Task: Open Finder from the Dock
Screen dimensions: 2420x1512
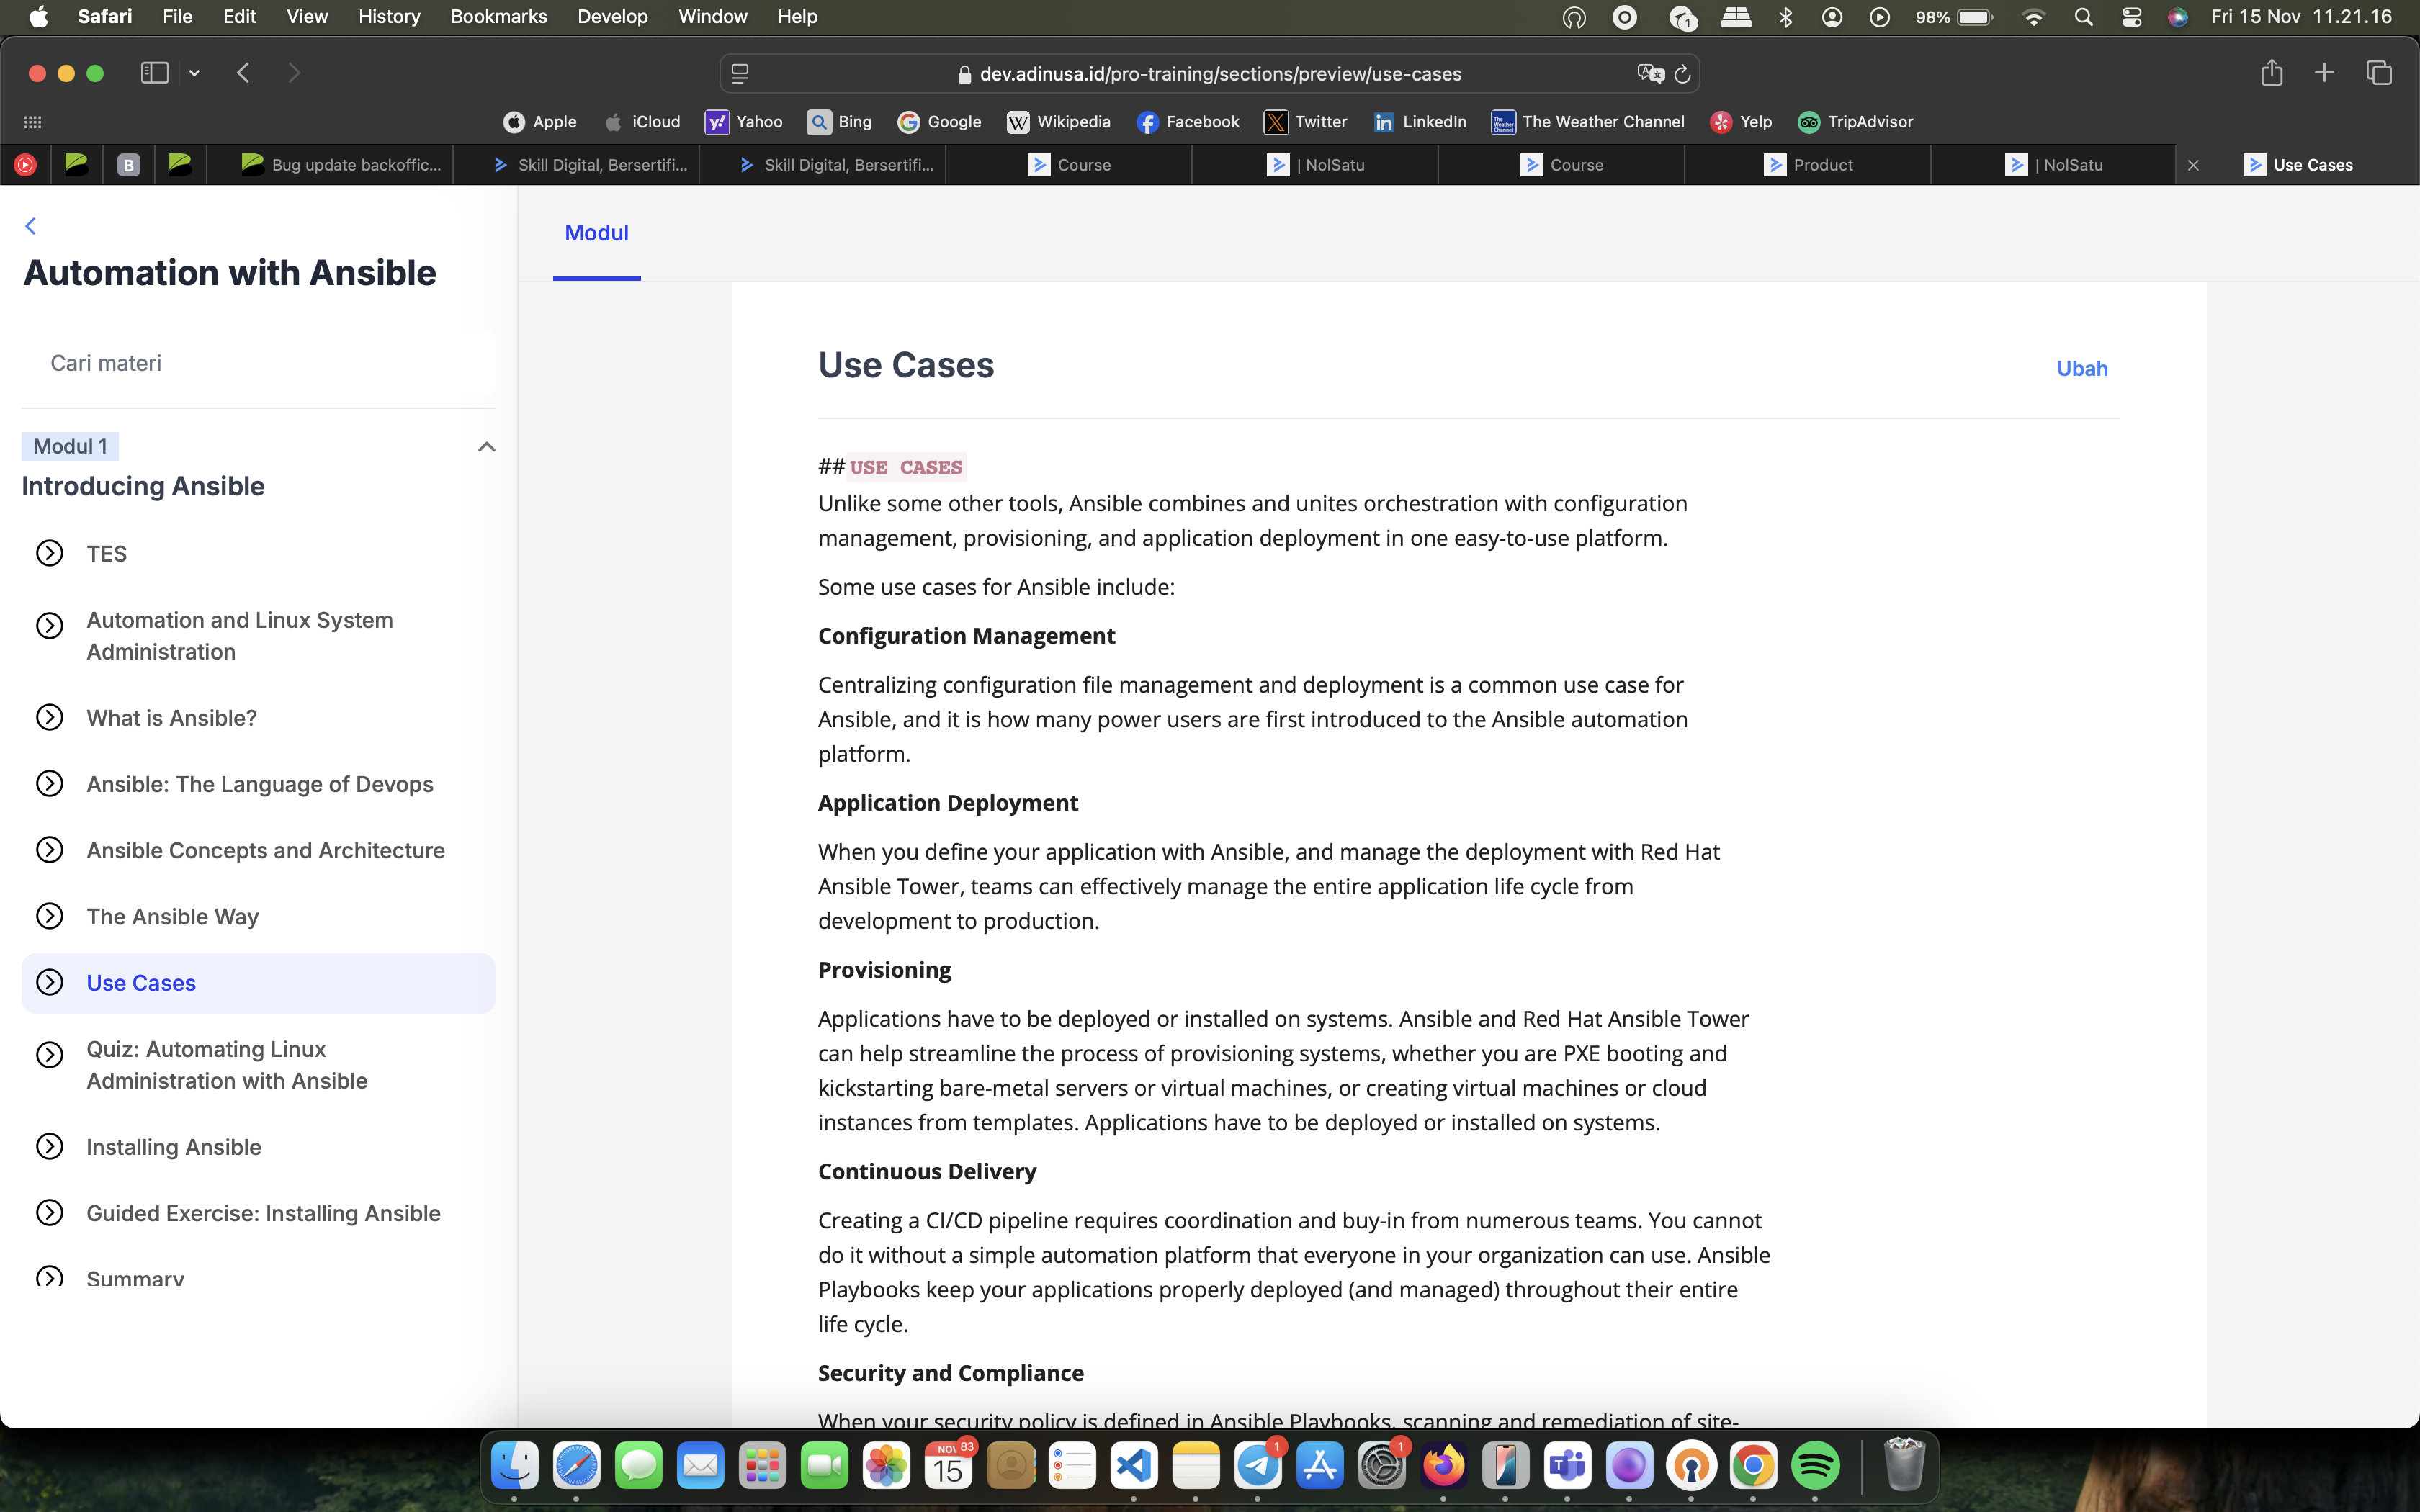Action: pyautogui.click(x=515, y=1466)
